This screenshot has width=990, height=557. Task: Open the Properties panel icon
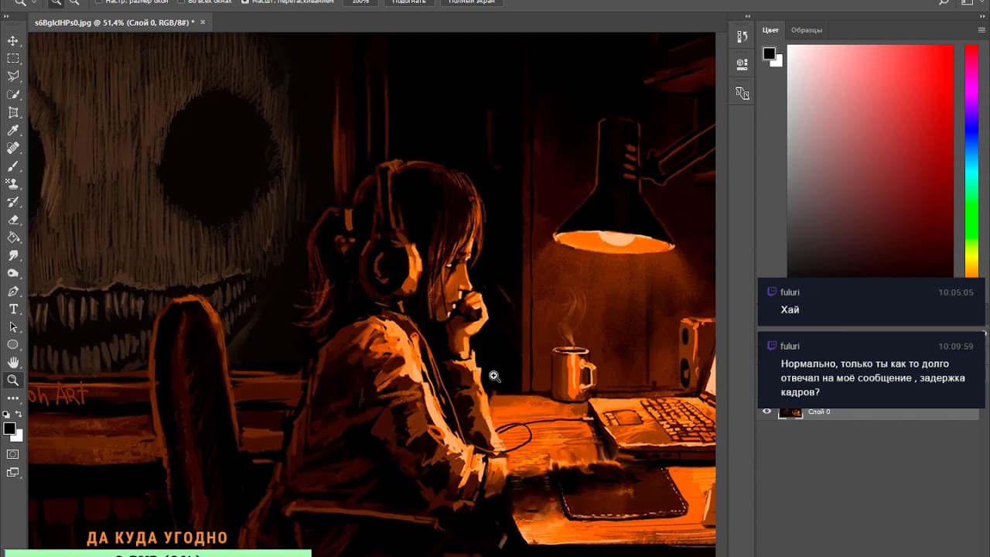point(742,64)
